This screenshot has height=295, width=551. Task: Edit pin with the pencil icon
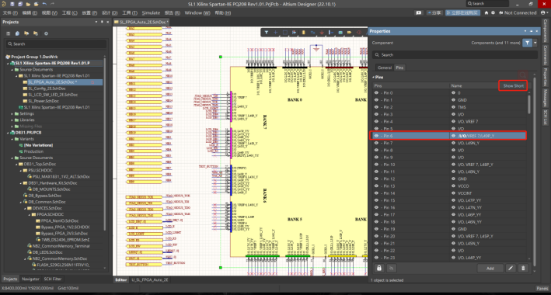[511, 268]
